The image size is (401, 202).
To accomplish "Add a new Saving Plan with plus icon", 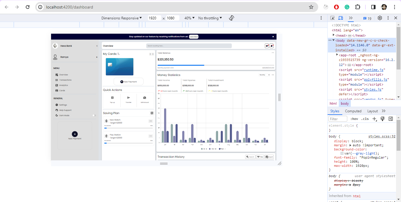I will point(152,113).
